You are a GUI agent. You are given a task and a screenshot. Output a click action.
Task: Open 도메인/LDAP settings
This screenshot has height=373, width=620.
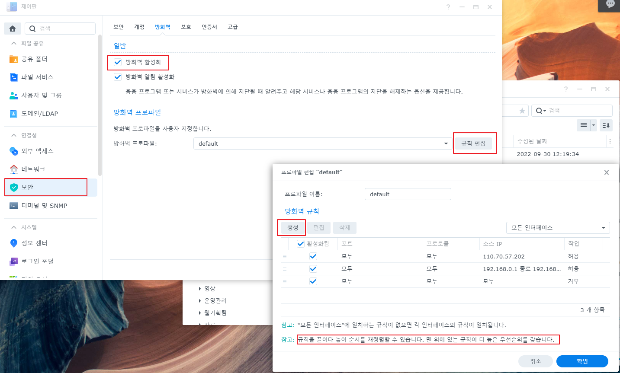point(51,114)
